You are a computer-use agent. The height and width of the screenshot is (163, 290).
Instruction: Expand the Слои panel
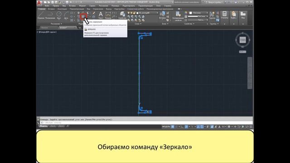[138, 24]
